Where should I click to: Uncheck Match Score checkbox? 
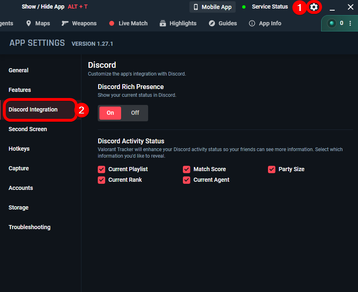click(x=187, y=169)
